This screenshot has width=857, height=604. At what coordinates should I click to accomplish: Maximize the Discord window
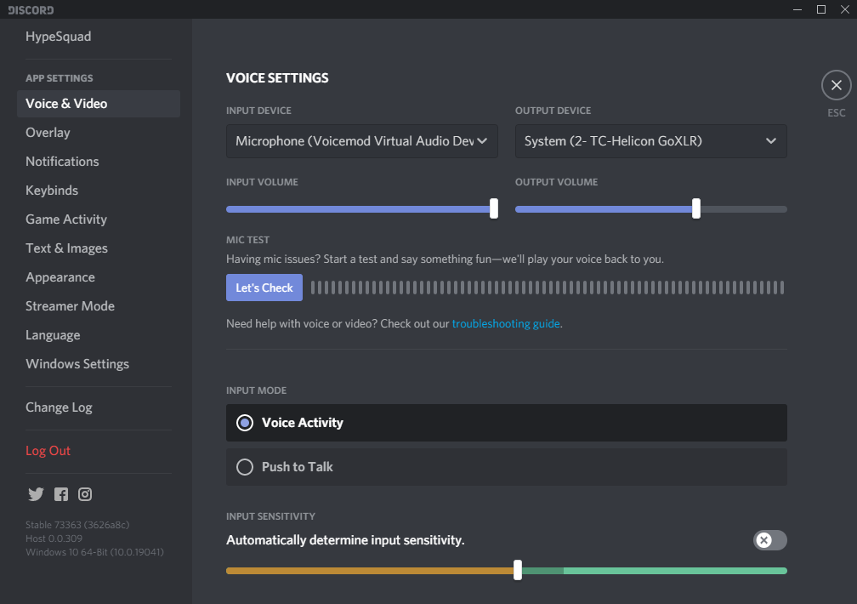(821, 9)
